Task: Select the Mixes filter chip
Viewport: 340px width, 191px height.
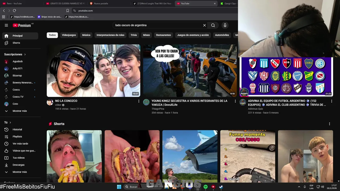Action: click(146, 35)
